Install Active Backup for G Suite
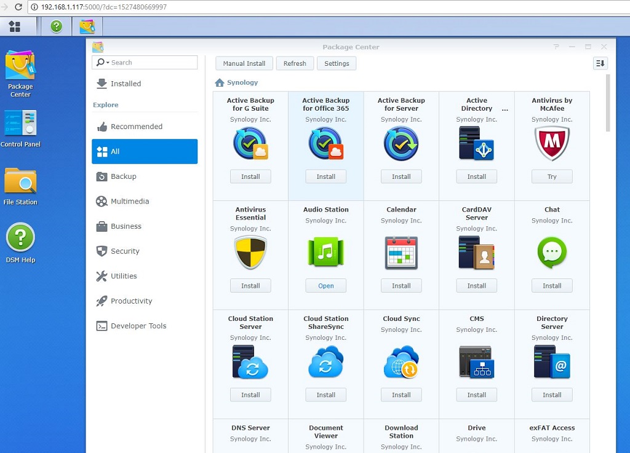 tap(250, 176)
